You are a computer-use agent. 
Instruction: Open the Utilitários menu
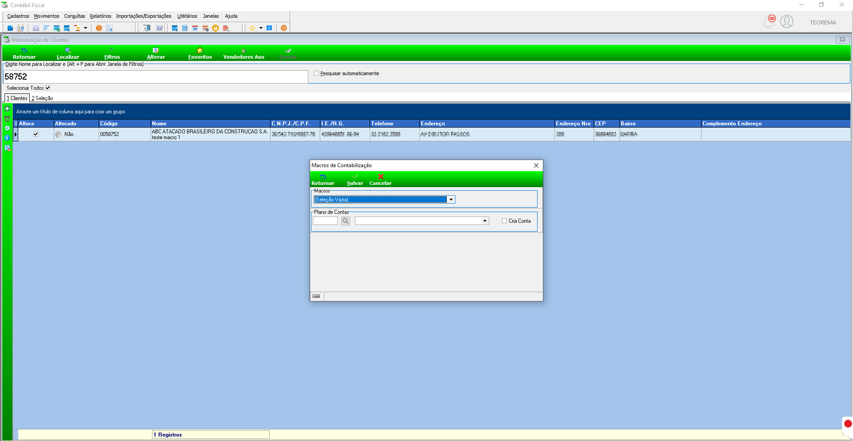click(x=187, y=16)
